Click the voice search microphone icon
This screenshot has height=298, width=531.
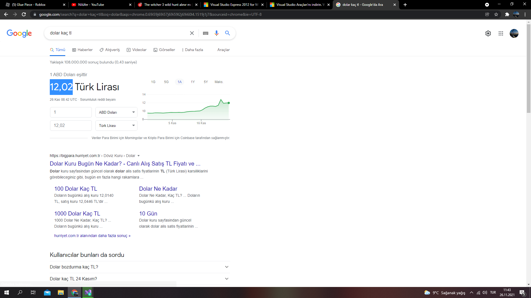click(x=216, y=33)
